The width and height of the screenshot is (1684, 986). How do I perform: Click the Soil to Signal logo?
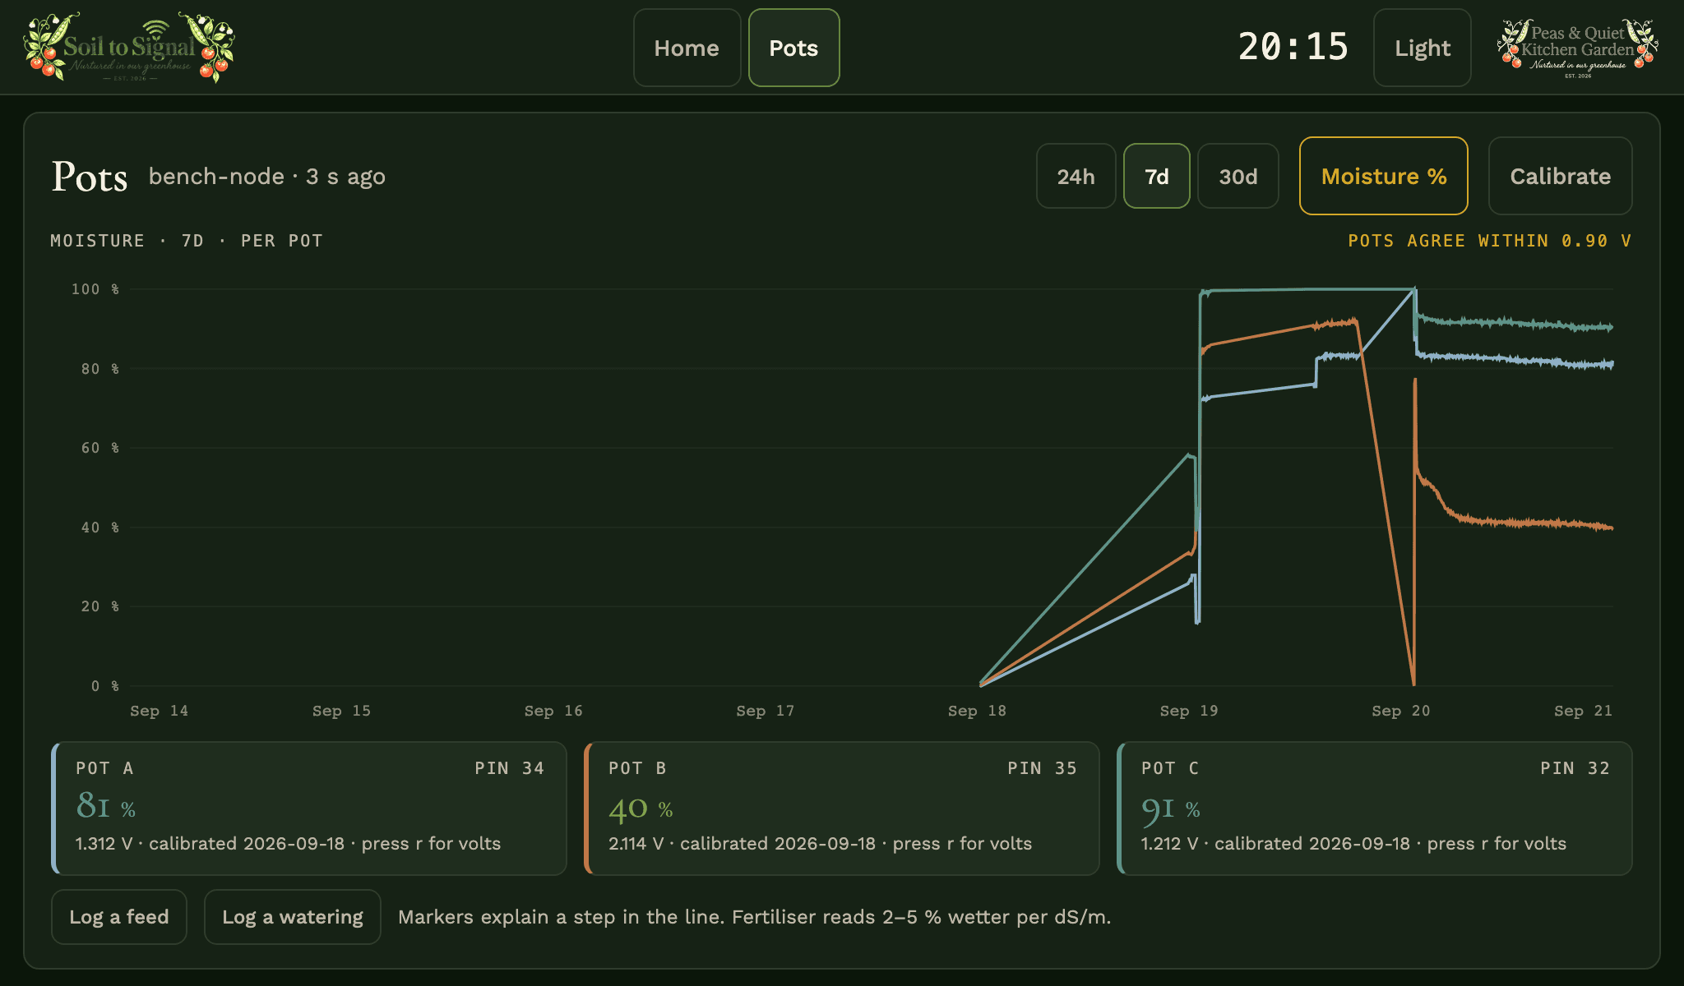(x=129, y=48)
